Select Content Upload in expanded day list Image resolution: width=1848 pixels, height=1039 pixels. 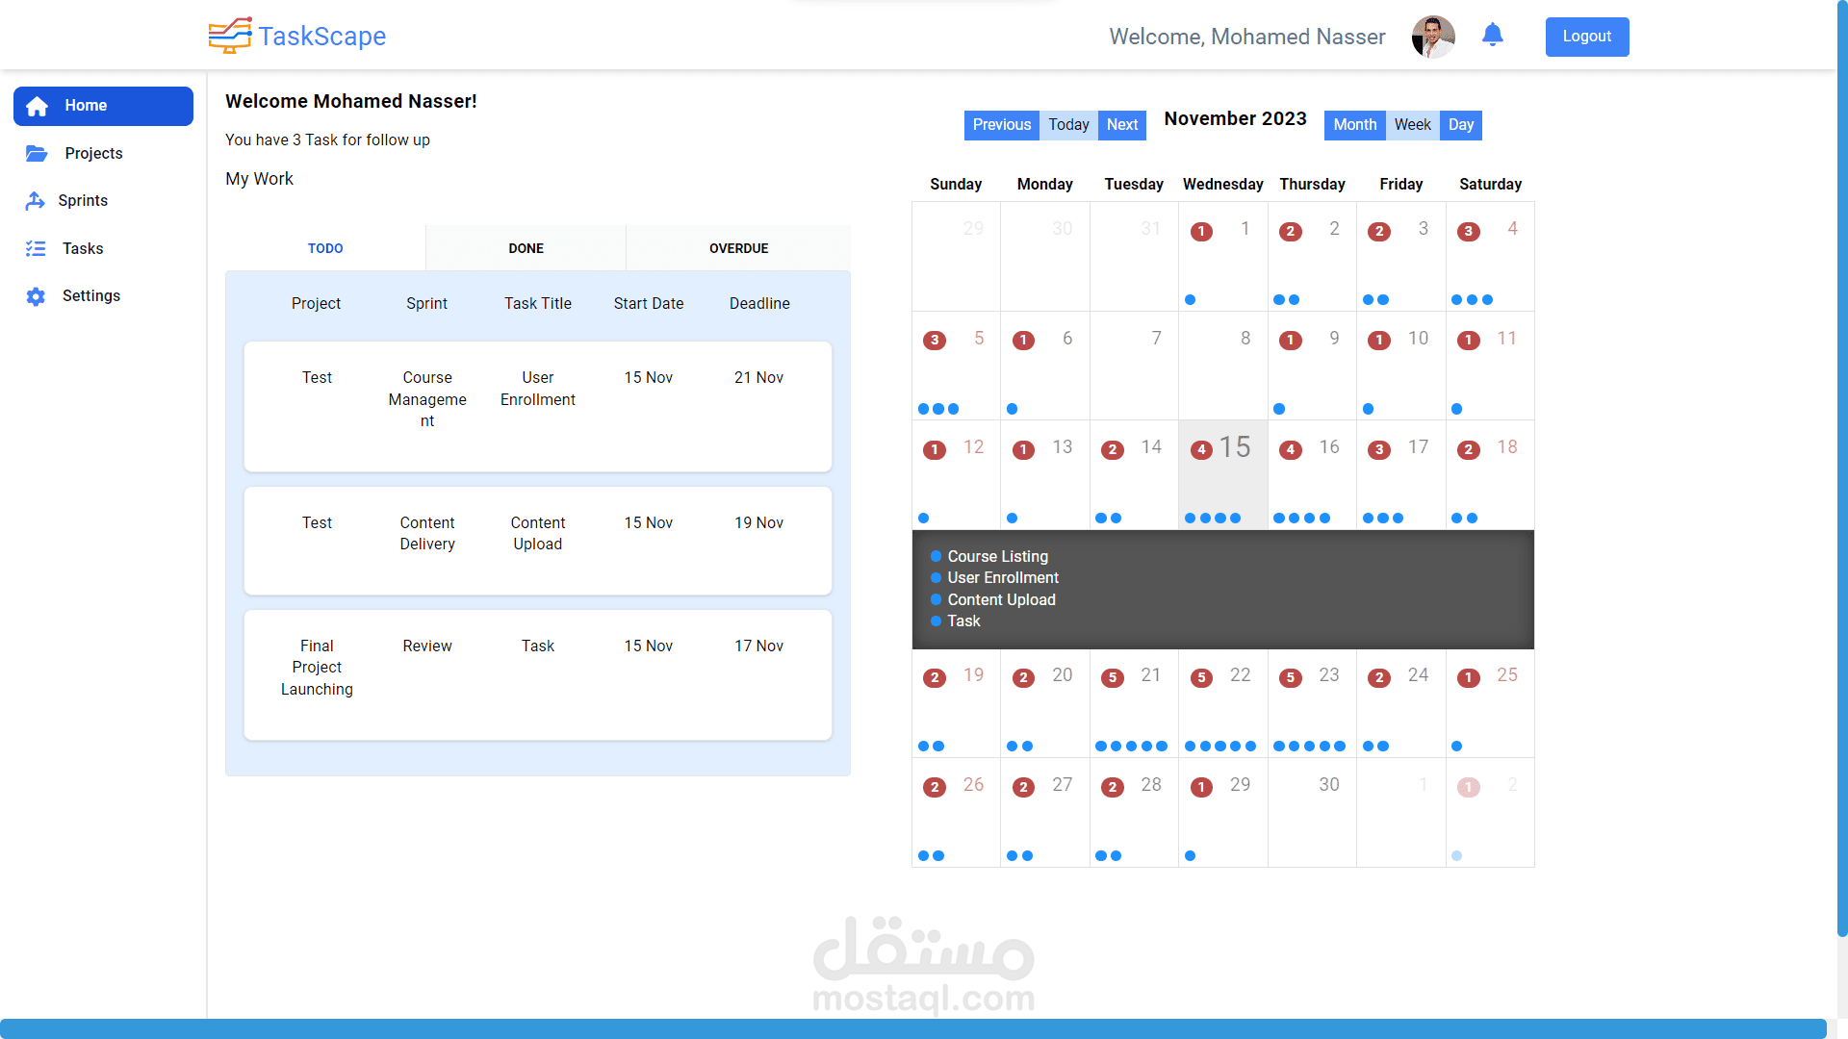pos(1001,599)
